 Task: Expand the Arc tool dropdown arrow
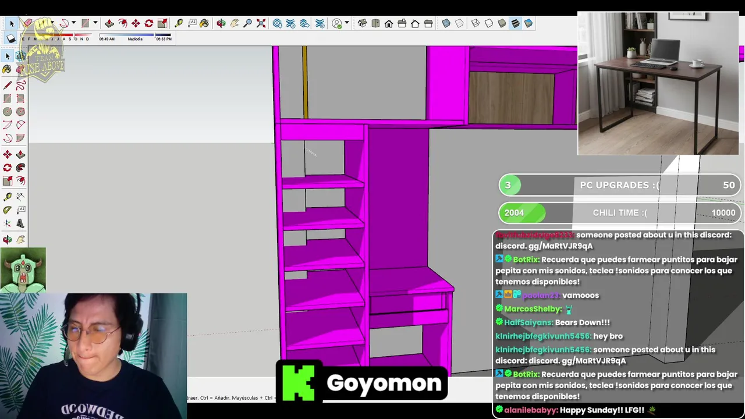point(73,23)
